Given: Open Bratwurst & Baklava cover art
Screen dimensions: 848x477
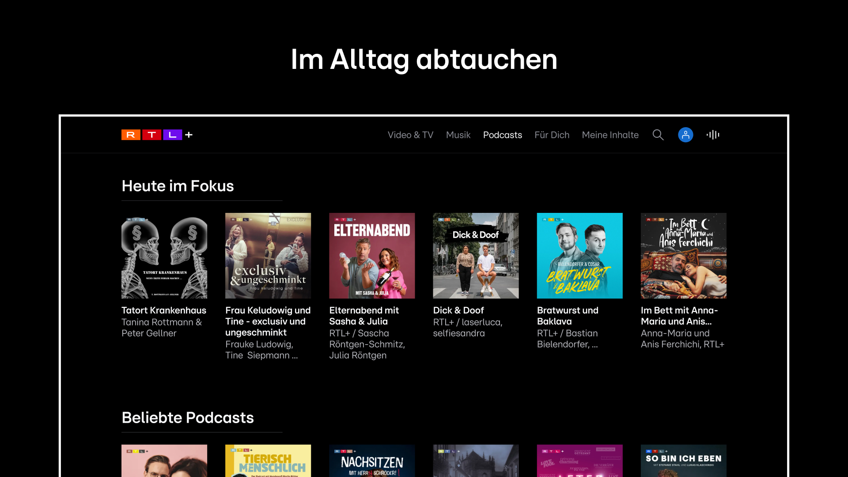Looking at the screenshot, I should [579, 256].
